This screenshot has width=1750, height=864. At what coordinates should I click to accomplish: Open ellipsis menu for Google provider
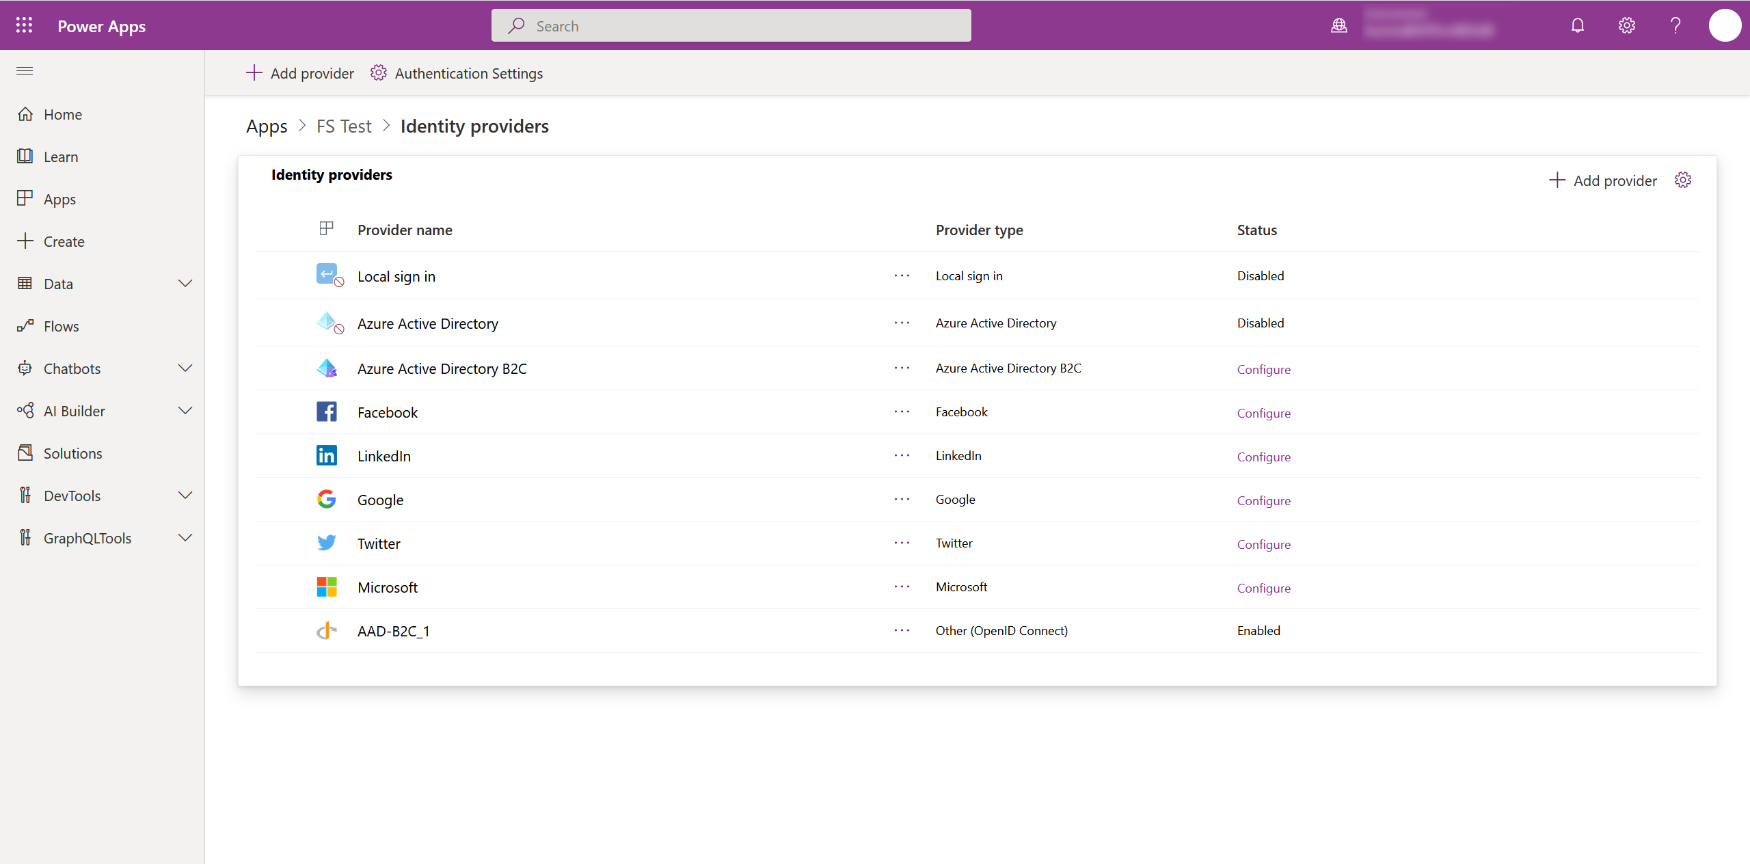click(x=902, y=499)
